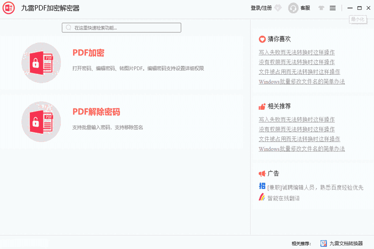Minimize the window
Viewport: 374px width, 249px height.
click(x=350, y=8)
